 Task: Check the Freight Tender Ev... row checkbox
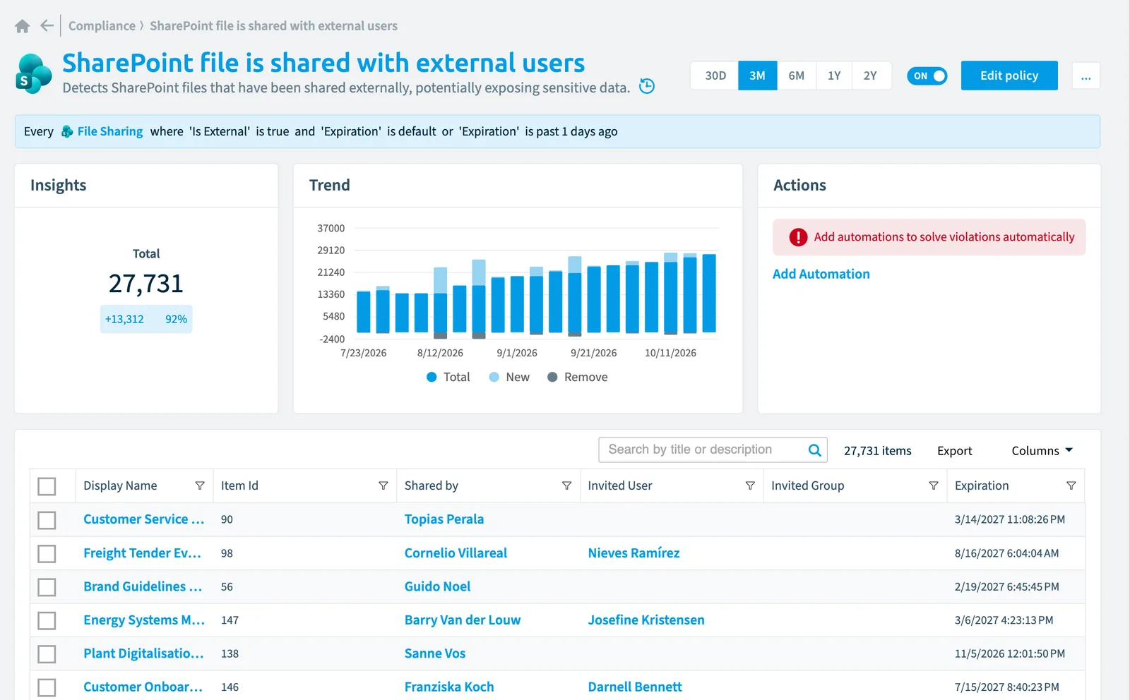pyautogui.click(x=47, y=554)
